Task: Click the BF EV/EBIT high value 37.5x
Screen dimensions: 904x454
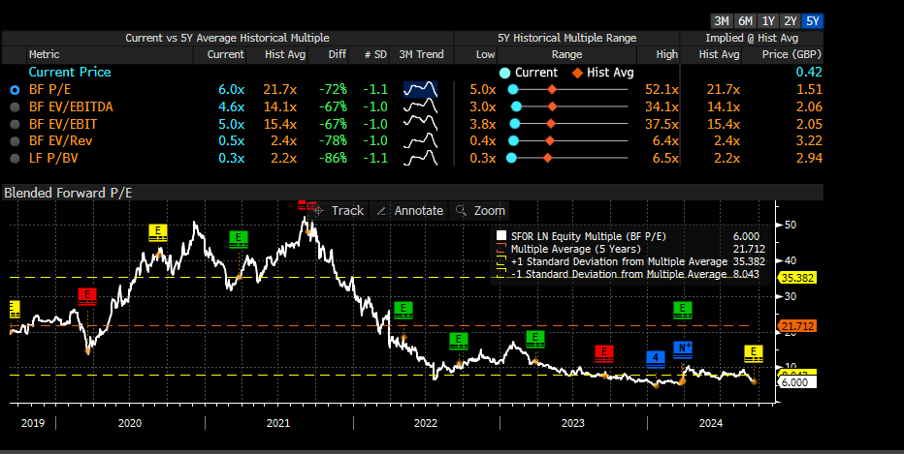Action: (x=662, y=124)
